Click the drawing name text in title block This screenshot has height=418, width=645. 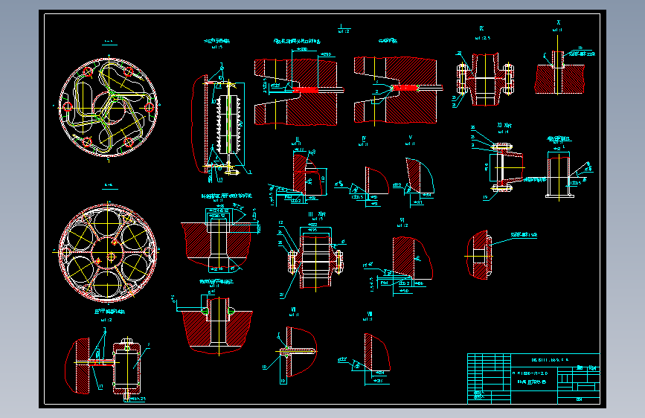[532, 382]
